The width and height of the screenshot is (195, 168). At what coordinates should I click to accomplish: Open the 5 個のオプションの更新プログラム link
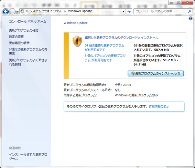(105, 58)
